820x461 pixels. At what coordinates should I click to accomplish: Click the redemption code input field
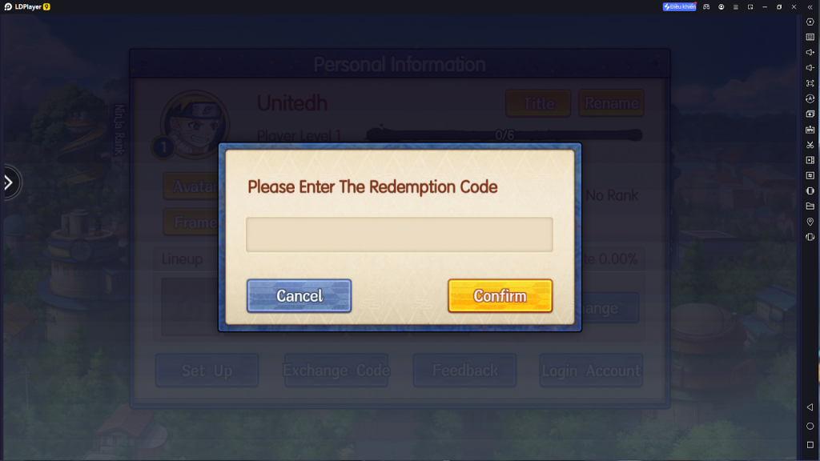pyautogui.click(x=399, y=235)
